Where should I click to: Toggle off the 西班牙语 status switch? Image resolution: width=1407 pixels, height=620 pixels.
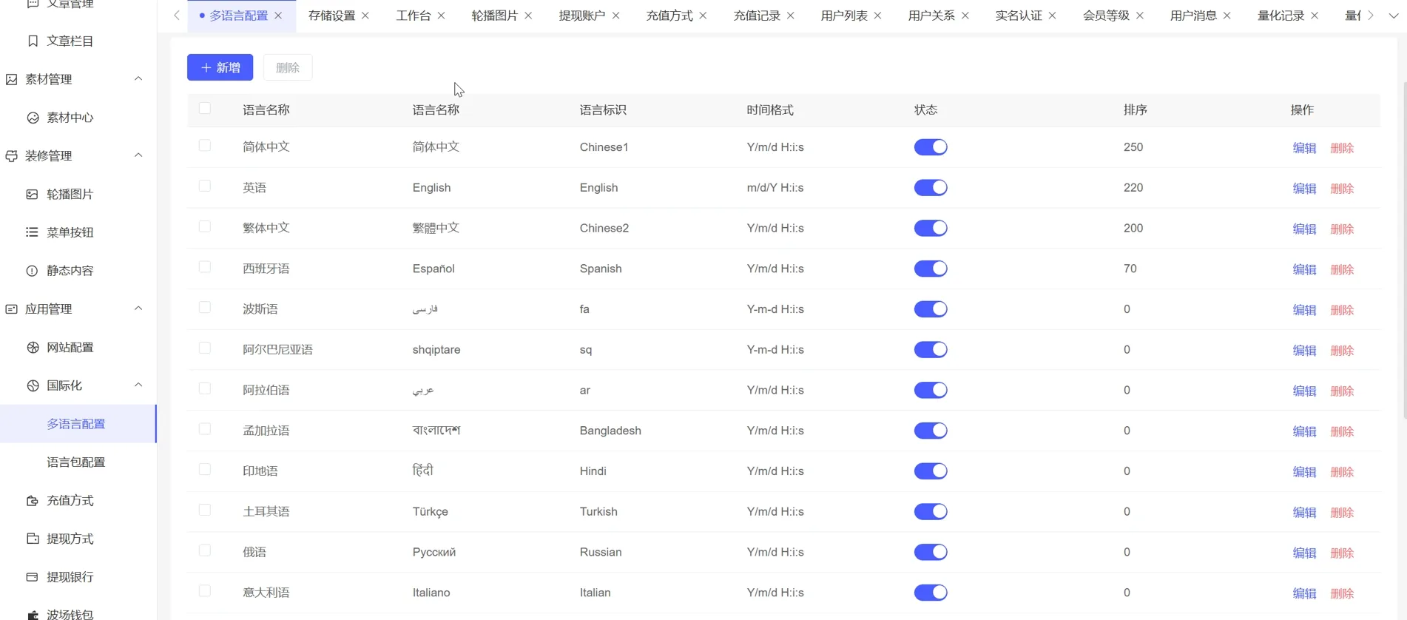[930, 269]
